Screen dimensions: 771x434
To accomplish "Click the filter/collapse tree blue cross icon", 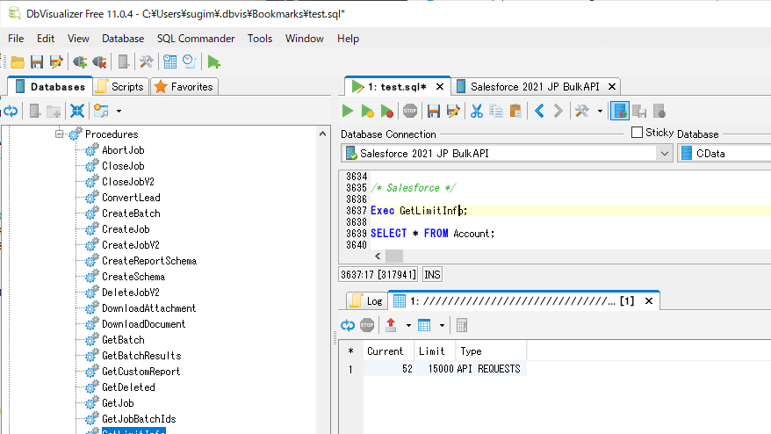I will (x=77, y=112).
